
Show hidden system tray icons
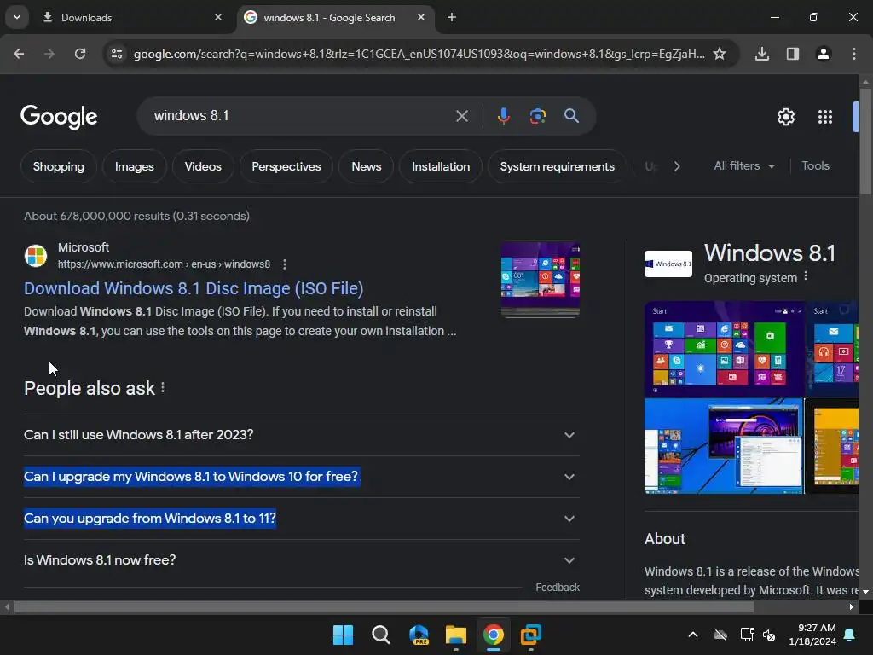coord(692,635)
